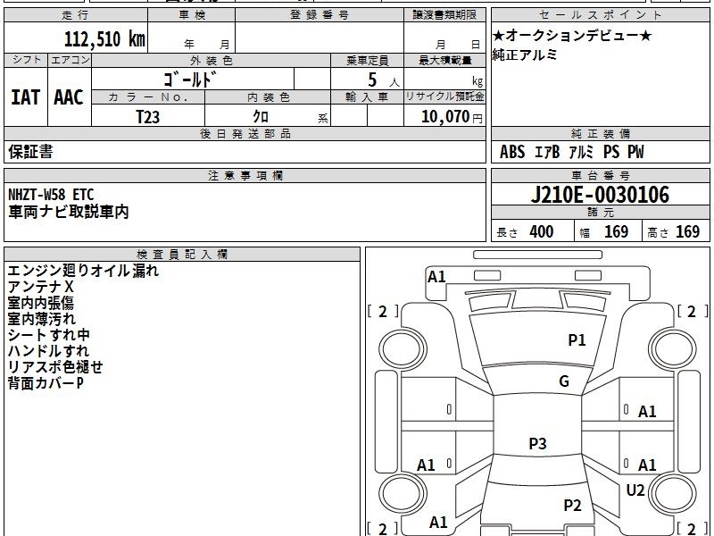The image size is (714, 536).
Task: Click inspector note エンジン廻りオイル漏れ
Action: point(83,271)
